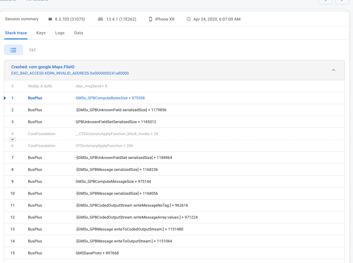This screenshot has width=353, height=263.
Task: Collapse the crashed thread section chevron
Action: [334, 70]
